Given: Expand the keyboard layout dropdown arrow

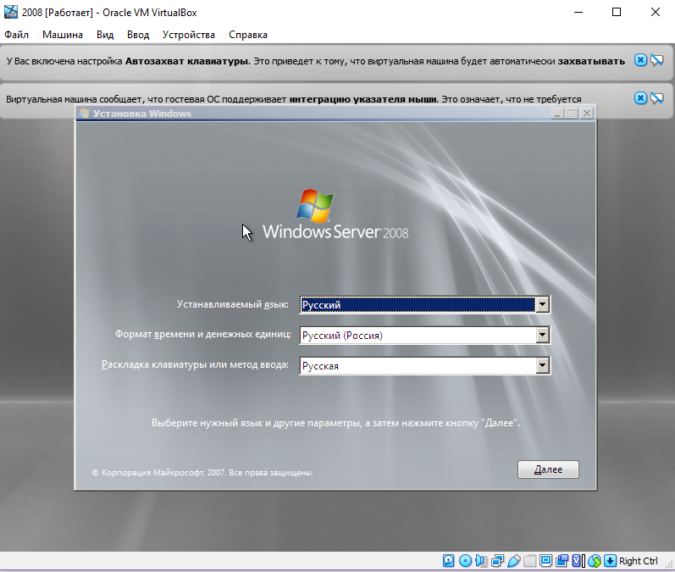Looking at the screenshot, I should point(542,366).
